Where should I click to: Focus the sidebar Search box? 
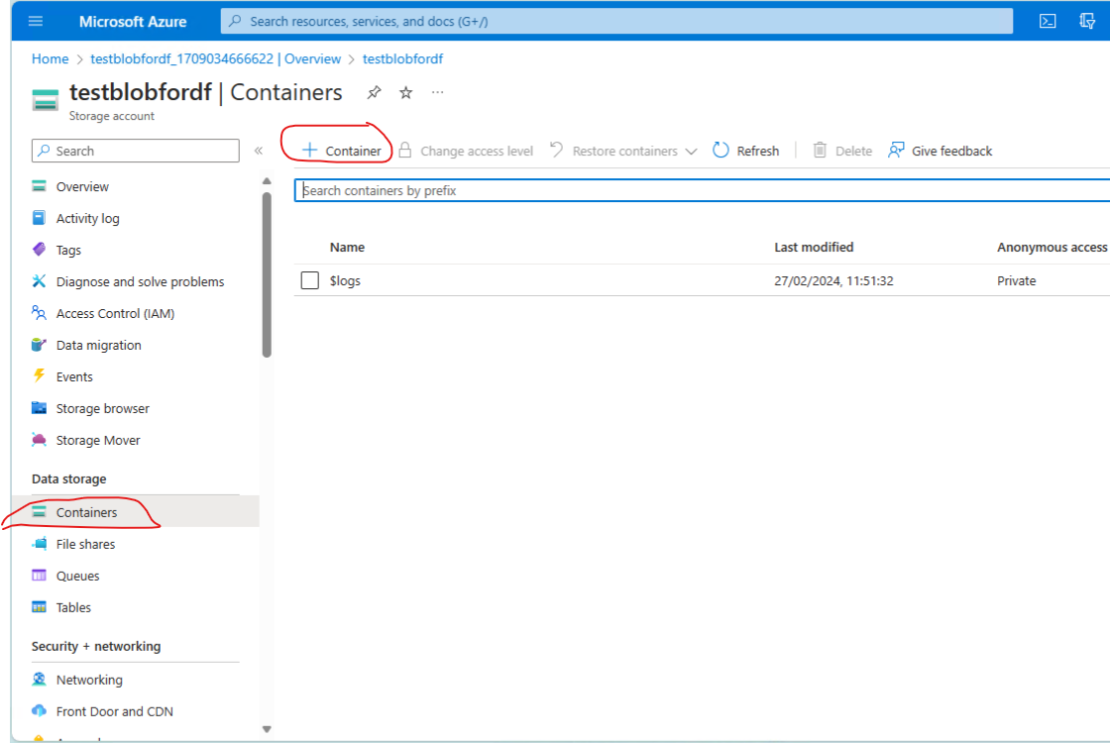pyautogui.click(x=135, y=151)
